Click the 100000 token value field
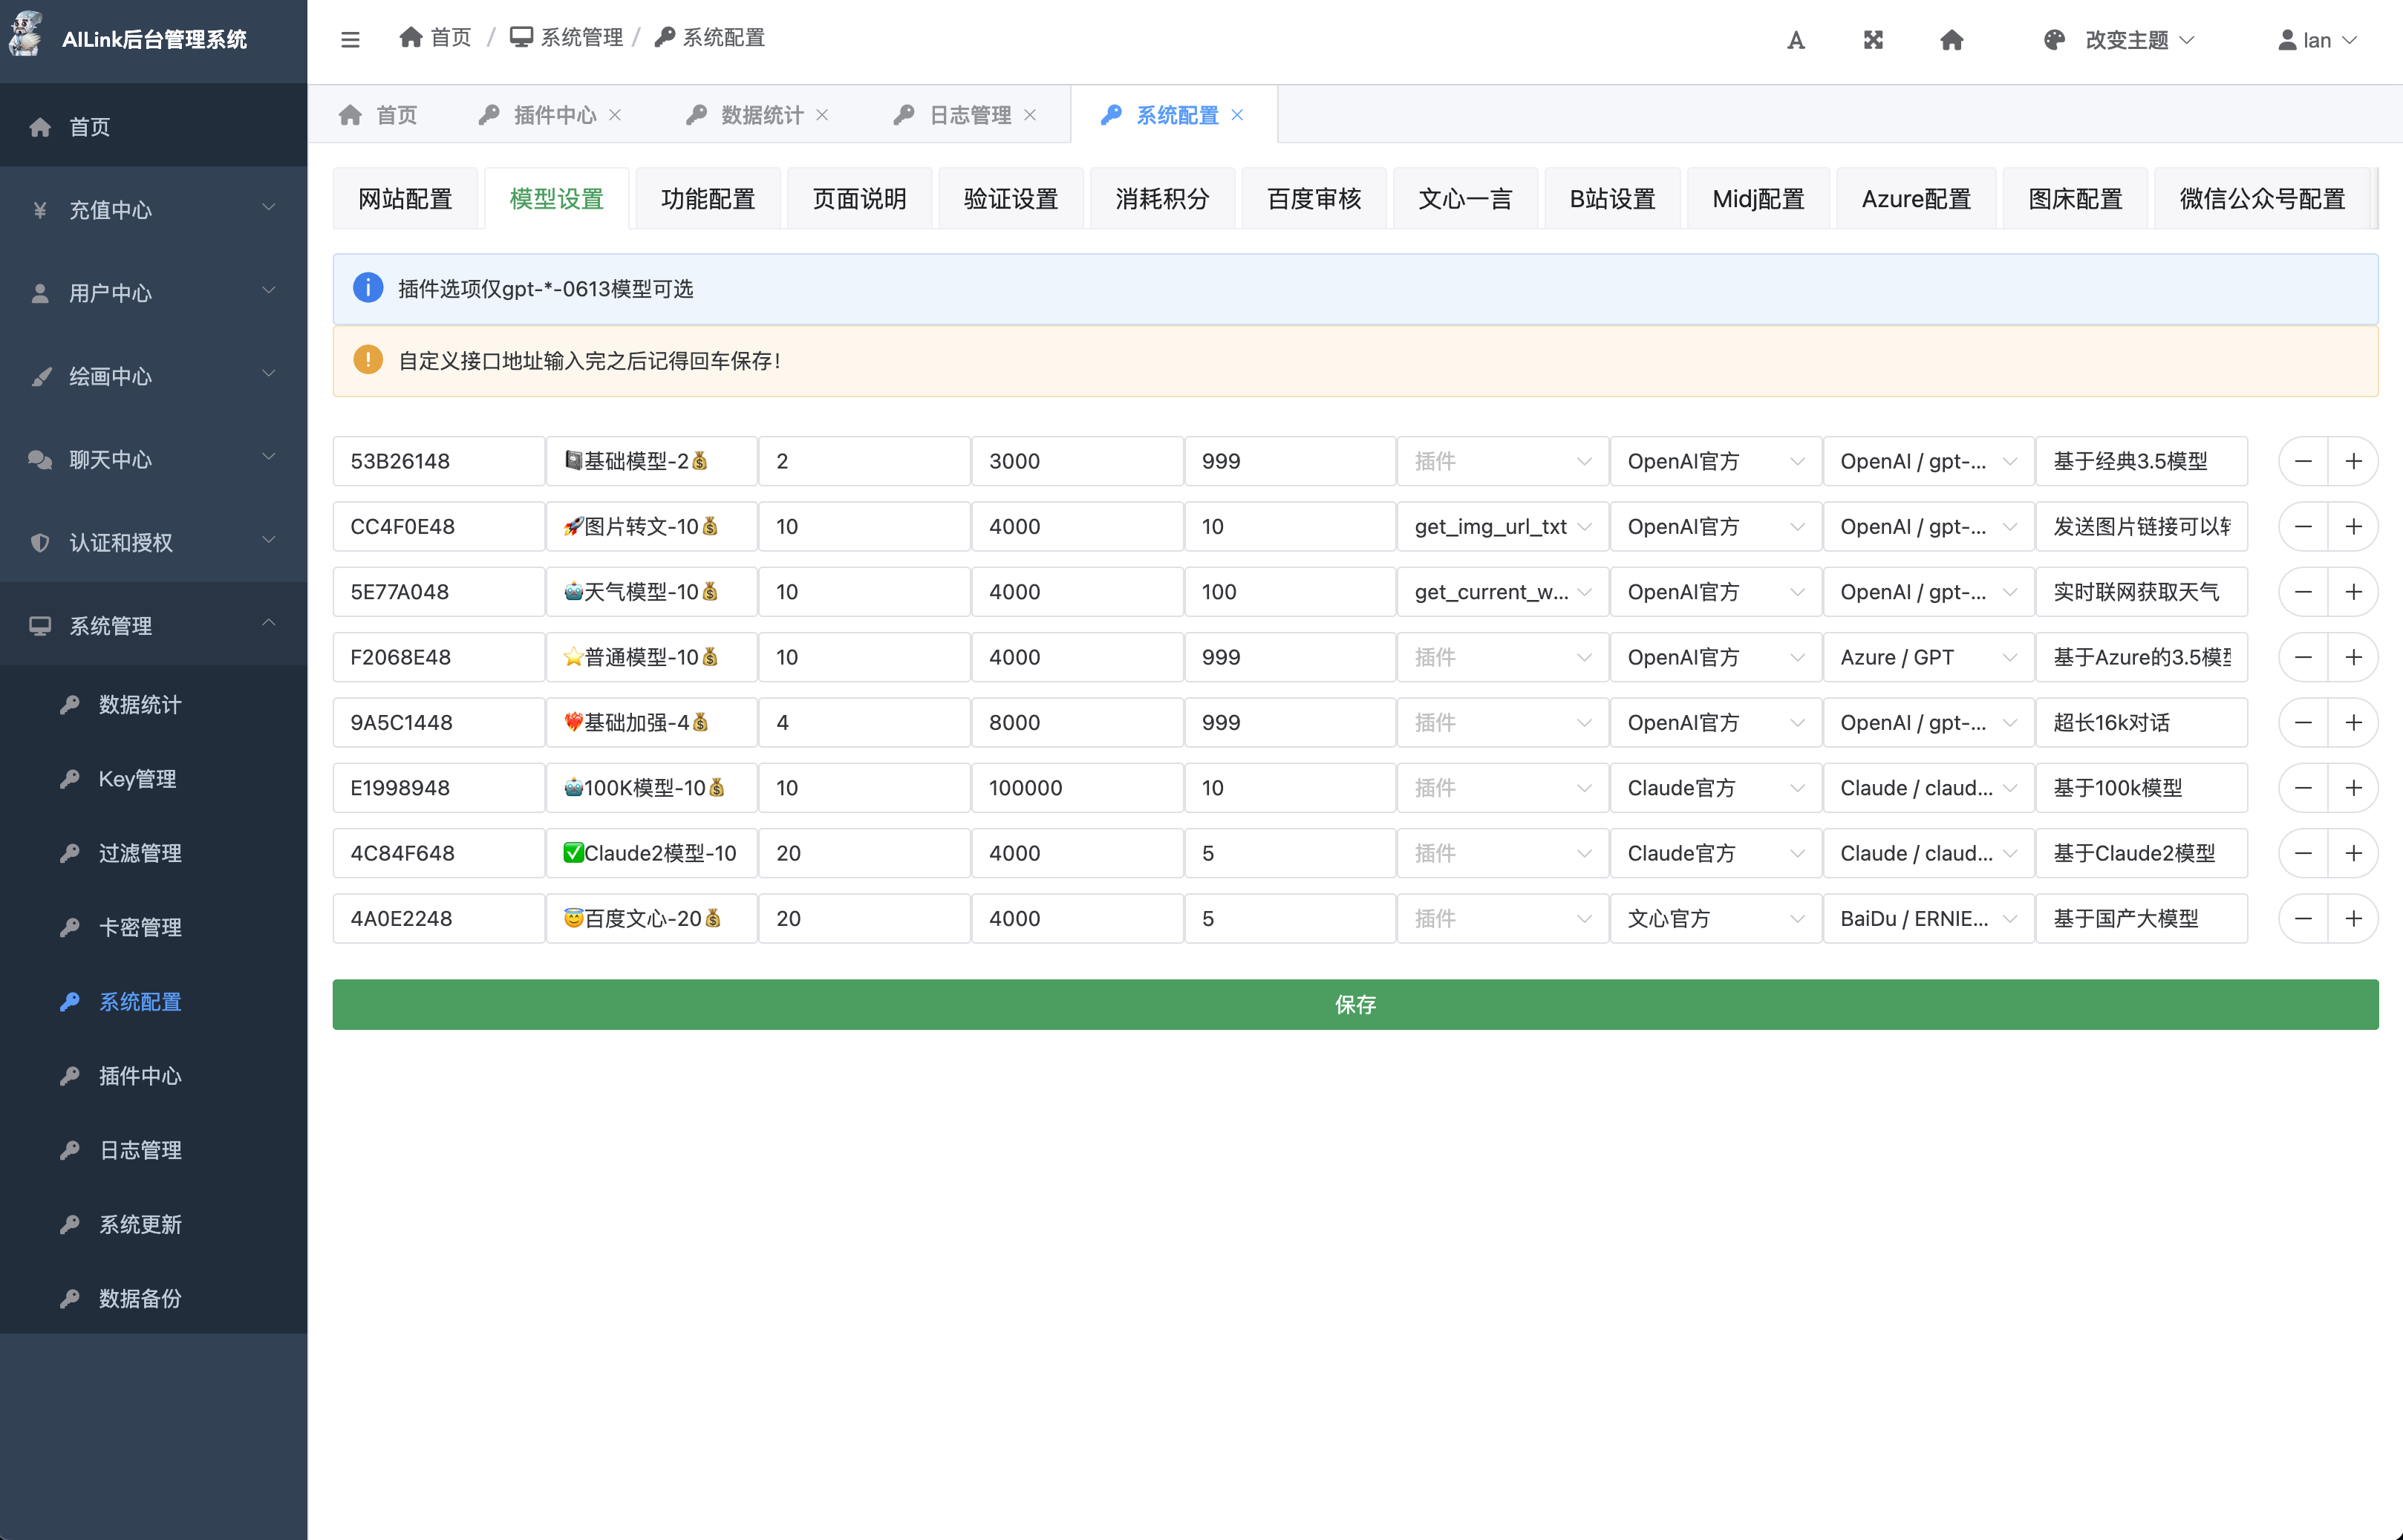This screenshot has height=1540, width=2403. pos(1077,788)
